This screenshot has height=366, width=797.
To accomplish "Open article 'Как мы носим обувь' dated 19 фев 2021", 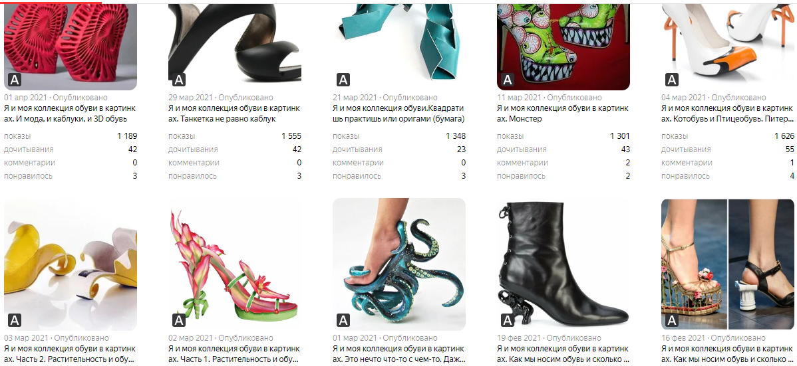I will coord(563,354).
